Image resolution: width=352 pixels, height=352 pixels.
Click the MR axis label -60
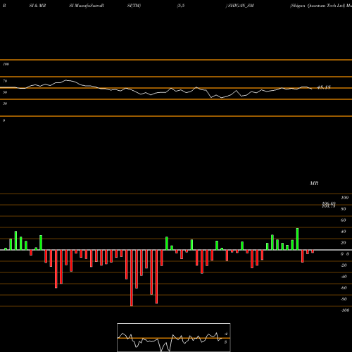click(344, 288)
